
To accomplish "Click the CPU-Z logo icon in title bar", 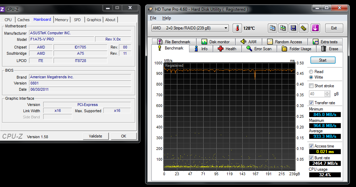I will (x=2, y=9).
